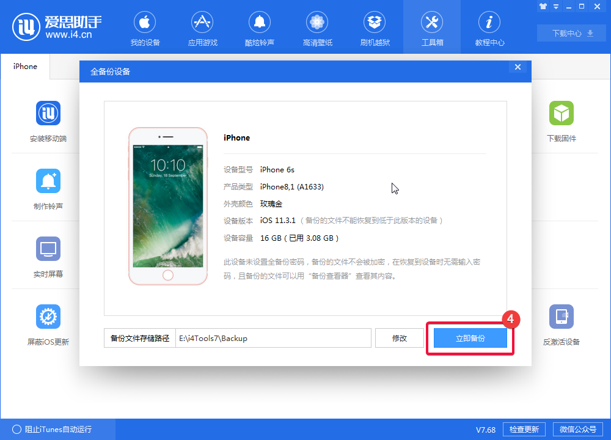Start backup with 立即备份 button
This screenshot has height=440, width=611.
pos(470,337)
